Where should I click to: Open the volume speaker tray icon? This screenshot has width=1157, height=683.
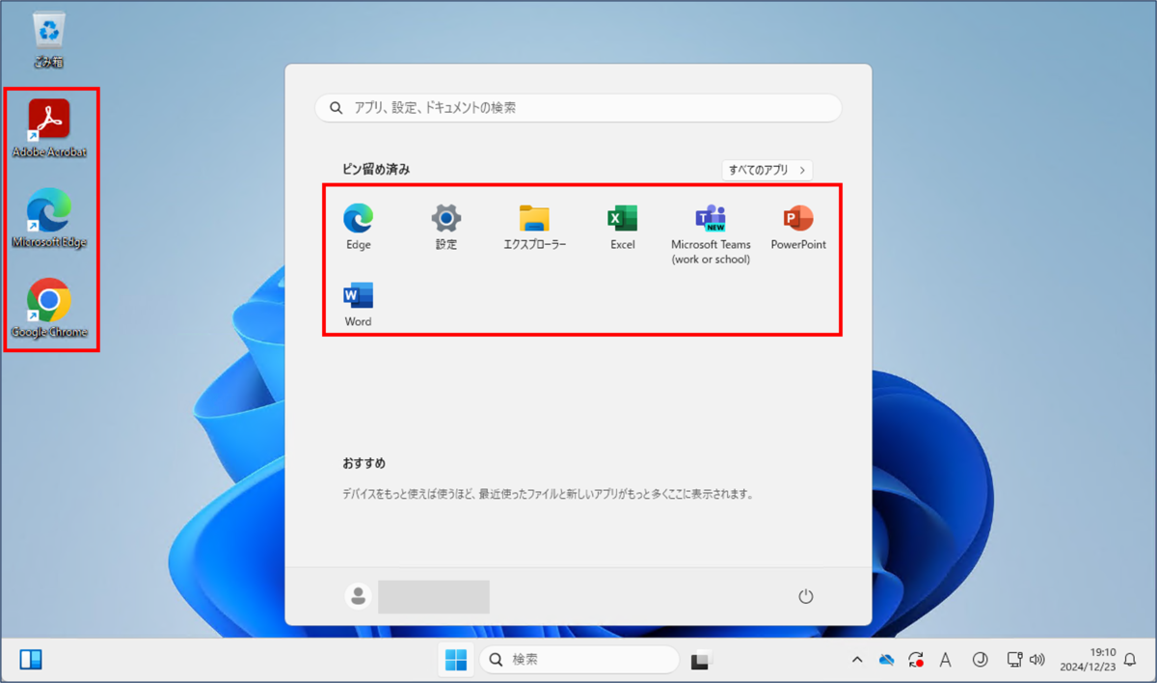pyautogui.click(x=1037, y=660)
